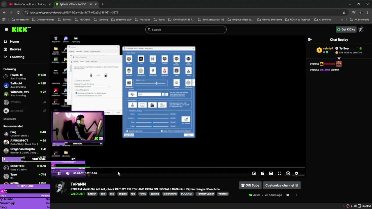Image resolution: width=372 pixels, height=209 pixels.
Task: Switch to the YouTube Secret Door tab
Action: (29, 4)
